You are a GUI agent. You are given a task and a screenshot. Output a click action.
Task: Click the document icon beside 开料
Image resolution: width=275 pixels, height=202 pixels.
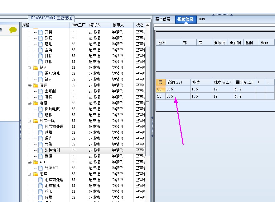[41, 32]
